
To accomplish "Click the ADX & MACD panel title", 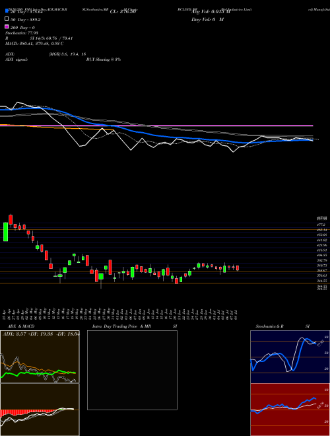I will pos(21,326).
